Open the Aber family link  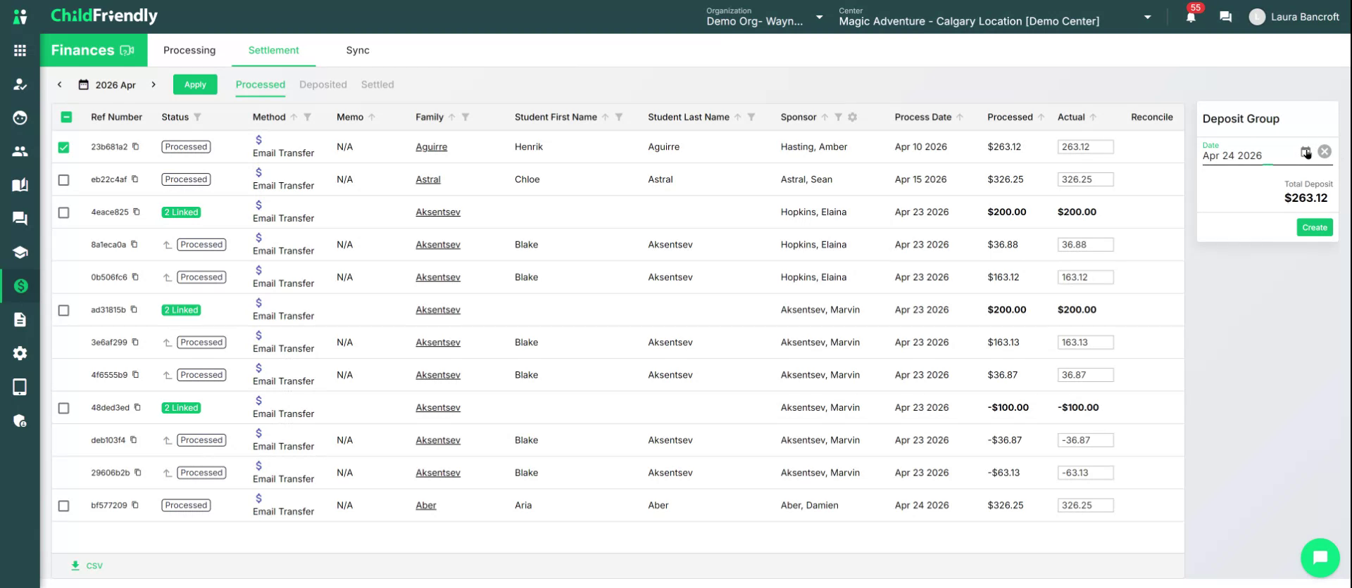click(426, 505)
